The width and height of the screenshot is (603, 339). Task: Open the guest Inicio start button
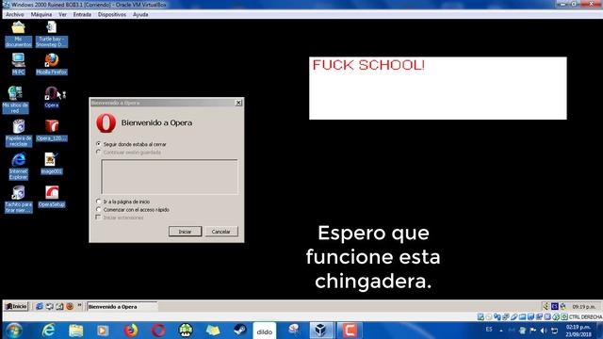(x=16, y=306)
